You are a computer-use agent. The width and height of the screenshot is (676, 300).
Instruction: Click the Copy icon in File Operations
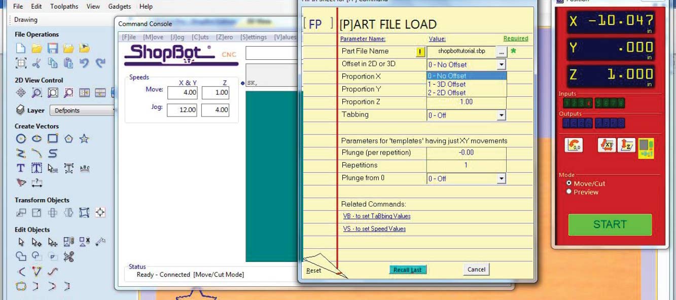pyautogui.click(x=52, y=63)
